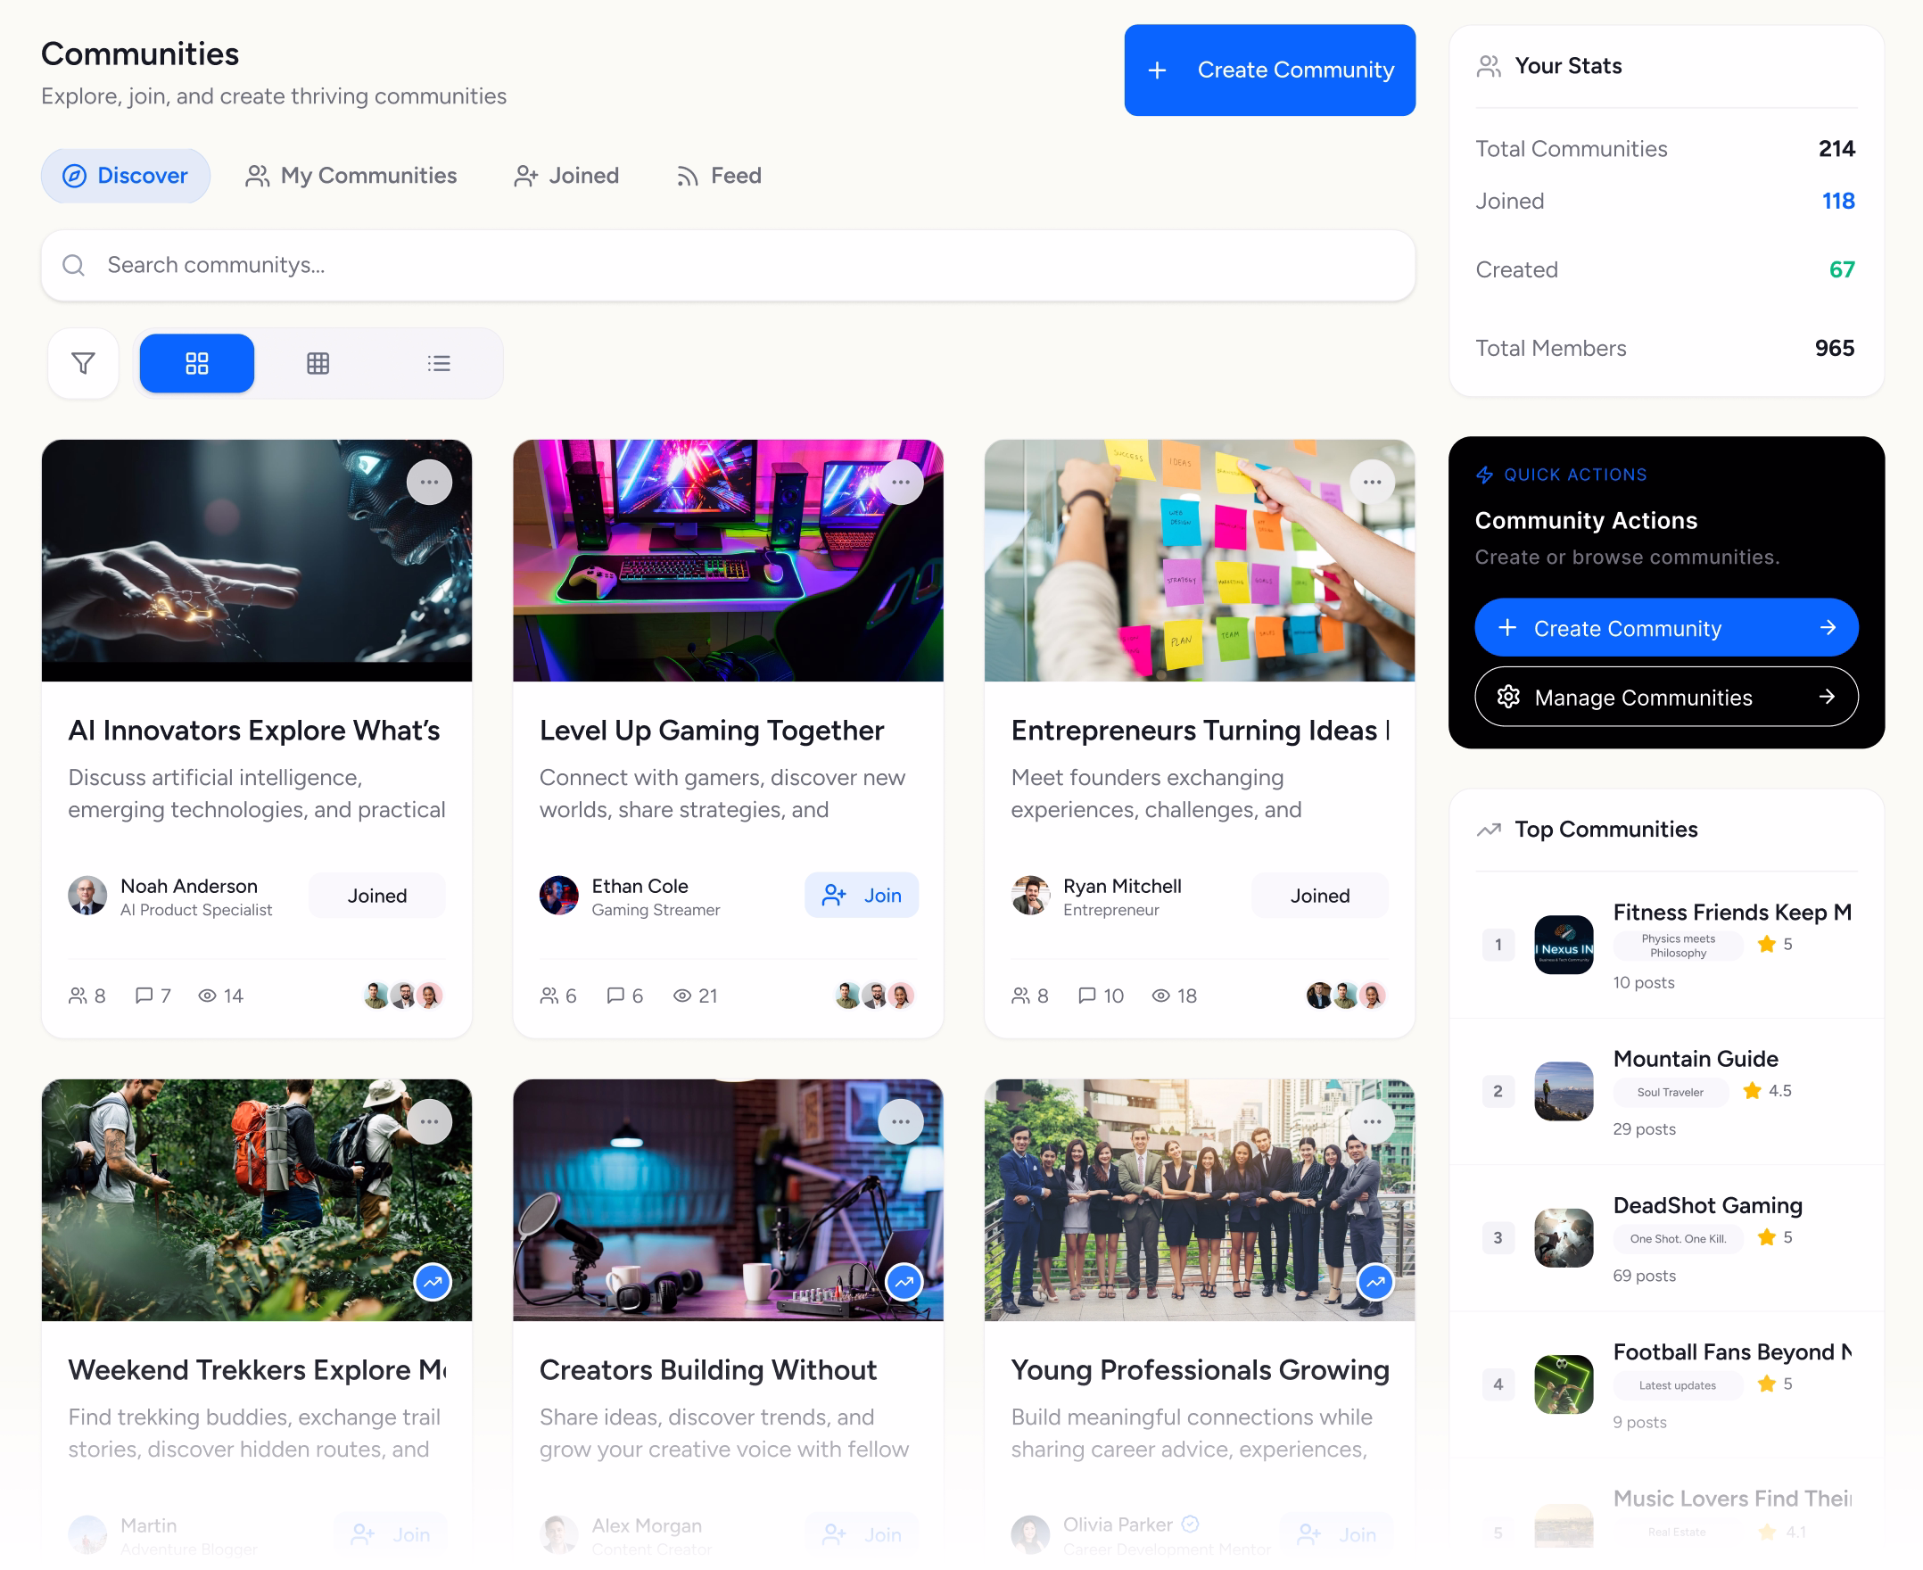Screen dimensions: 1923x1570
Task: Click the views eye icon showing 21
Action: coord(682,996)
